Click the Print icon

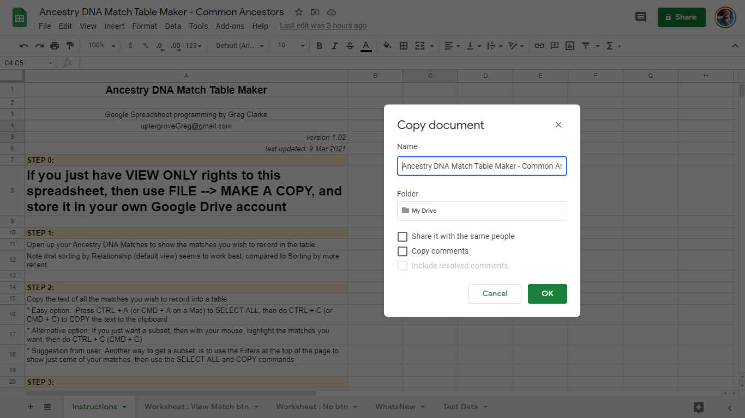pyautogui.click(x=55, y=46)
